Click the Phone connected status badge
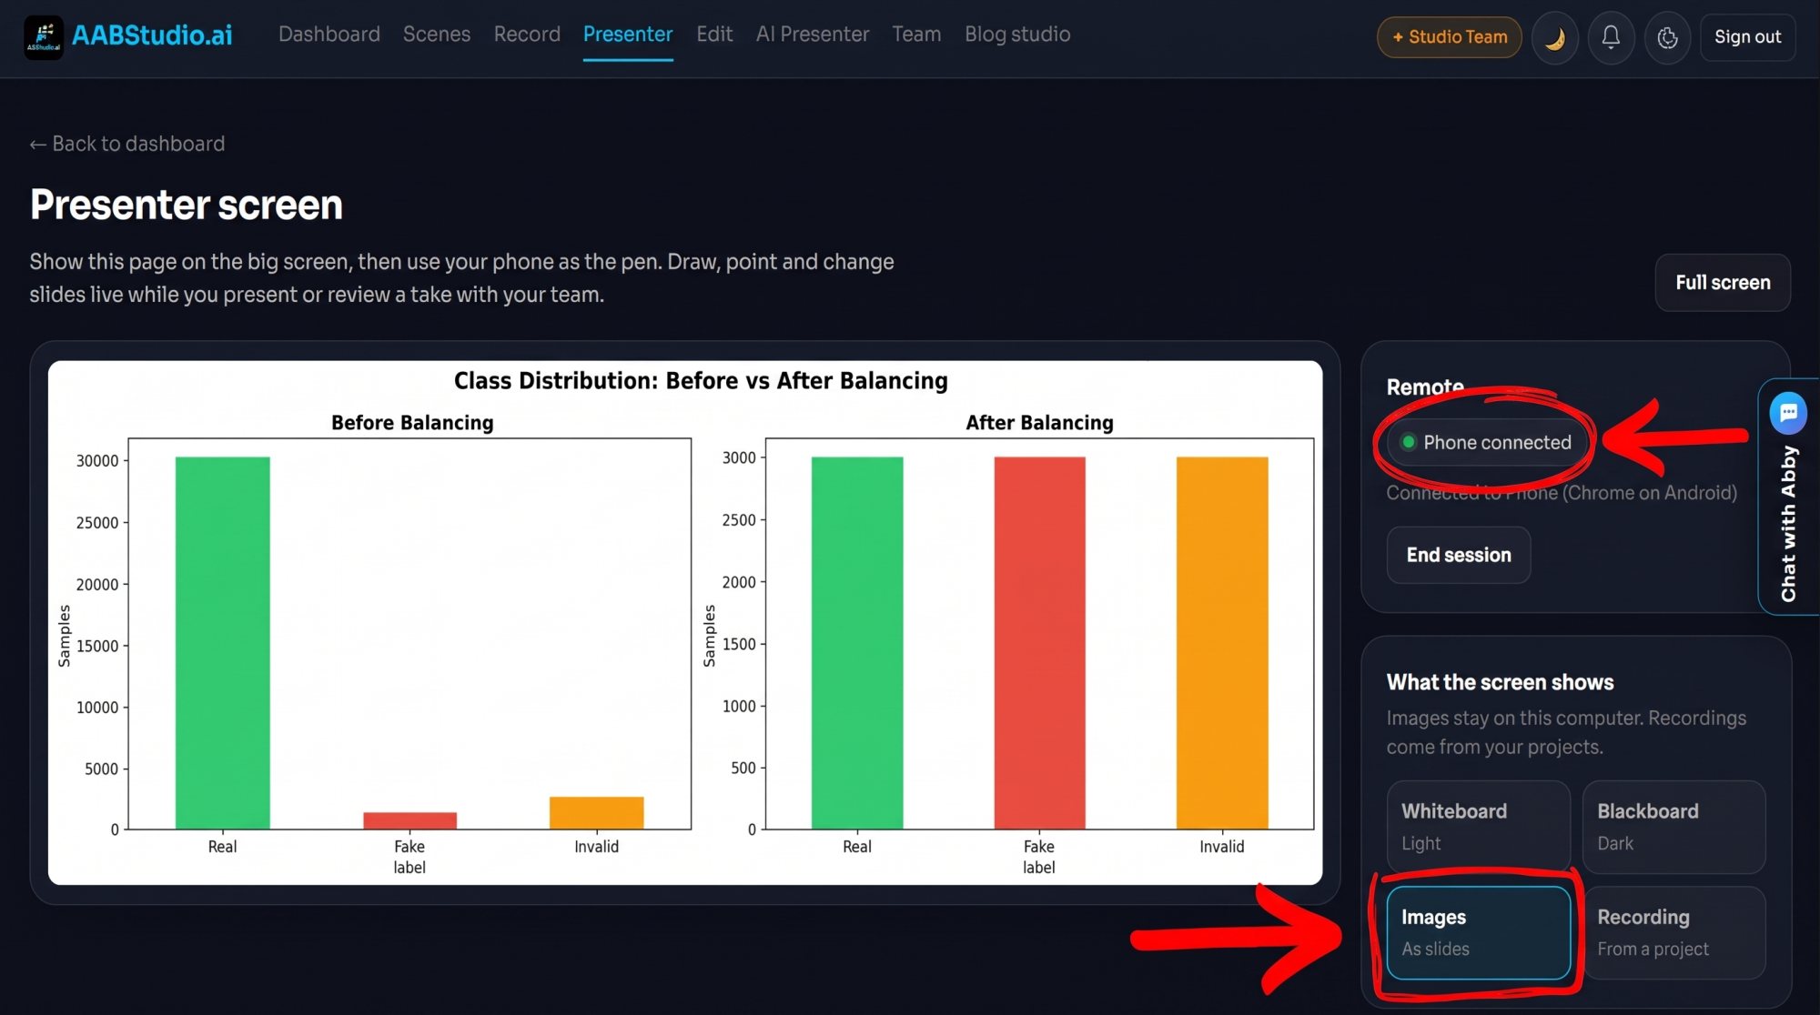The width and height of the screenshot is (1820, 1015). (1488, 442)
